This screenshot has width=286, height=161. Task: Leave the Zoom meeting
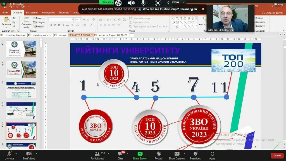(x=277, y=155)
